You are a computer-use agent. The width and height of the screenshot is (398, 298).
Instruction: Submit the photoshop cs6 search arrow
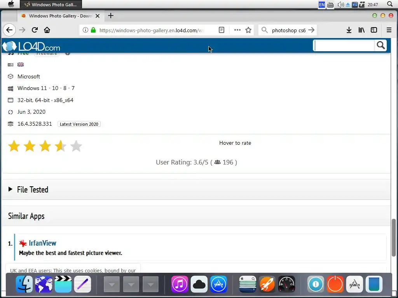pos(311,30)
